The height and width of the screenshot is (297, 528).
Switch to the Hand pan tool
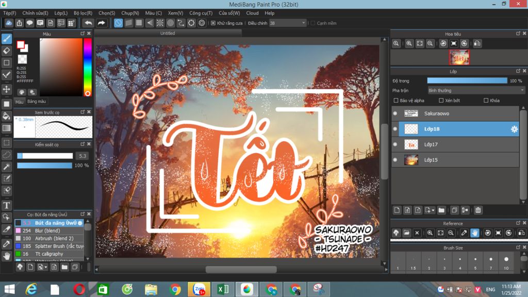7,256
